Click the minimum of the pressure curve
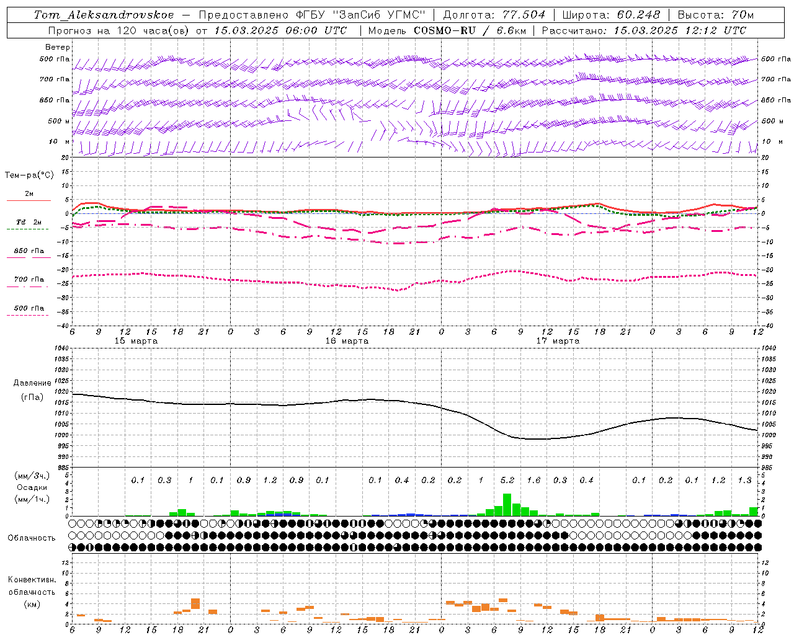The width and height of the screenshot is (794, 635). [x=537, y=439]
